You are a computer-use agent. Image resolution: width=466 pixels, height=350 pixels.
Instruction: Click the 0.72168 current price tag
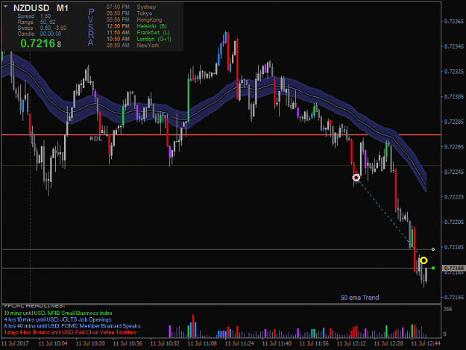pos(453,268)
